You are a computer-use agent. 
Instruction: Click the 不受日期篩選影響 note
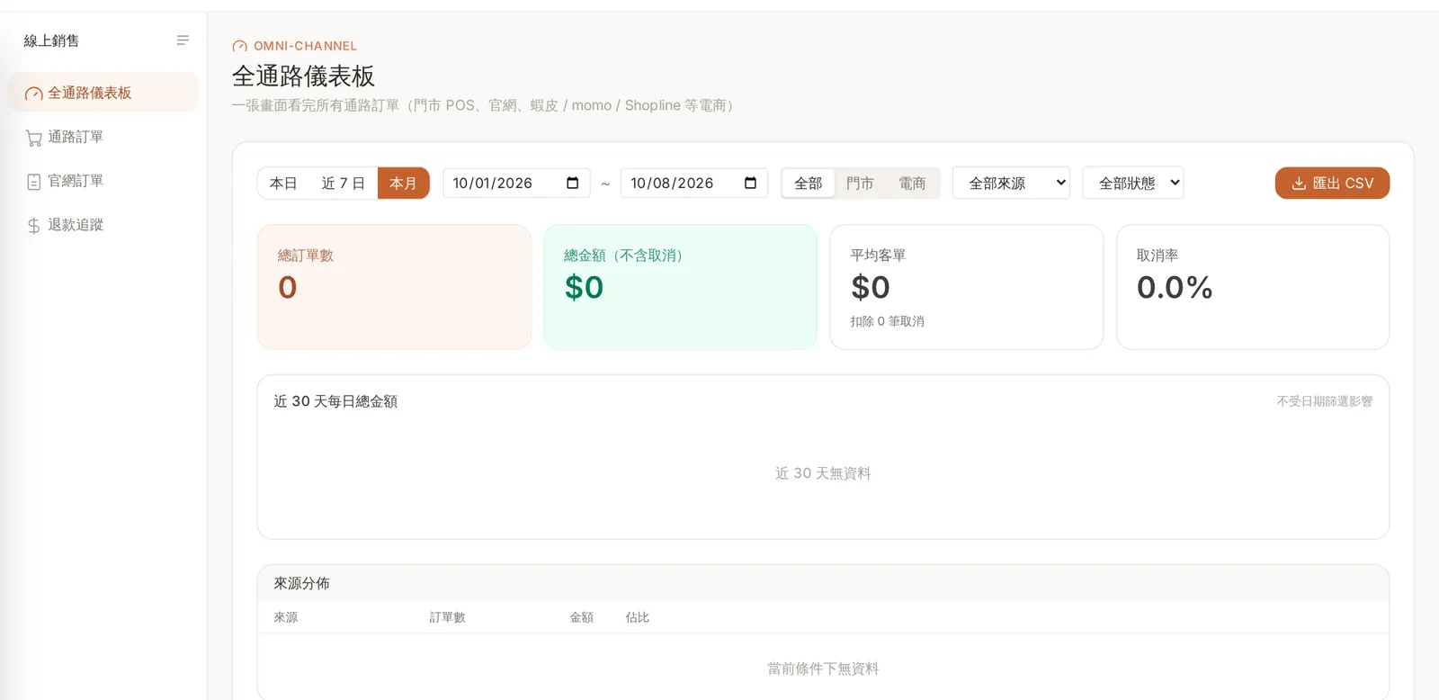[x=1325, y=401]
